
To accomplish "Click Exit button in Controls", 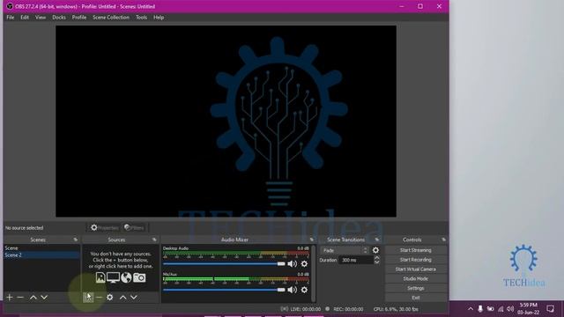I will click(x=415, y=298).
